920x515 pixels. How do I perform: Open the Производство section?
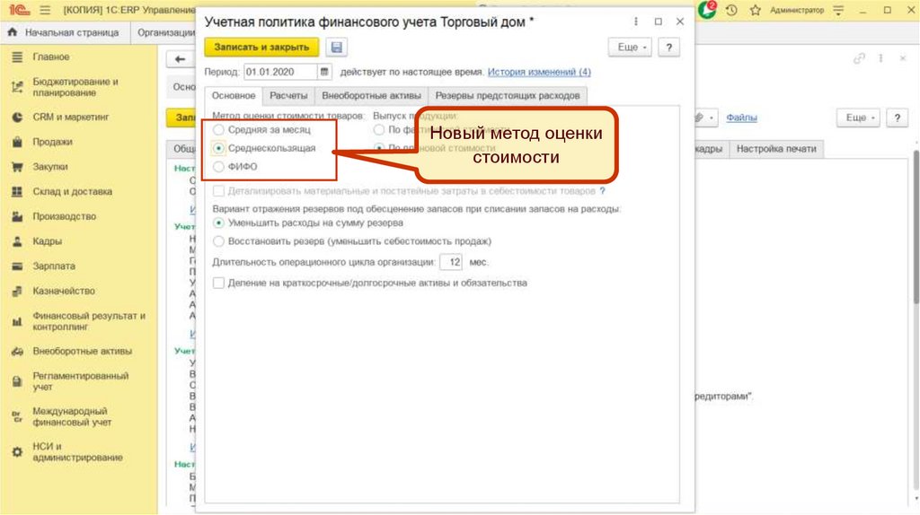coord(64,216)
